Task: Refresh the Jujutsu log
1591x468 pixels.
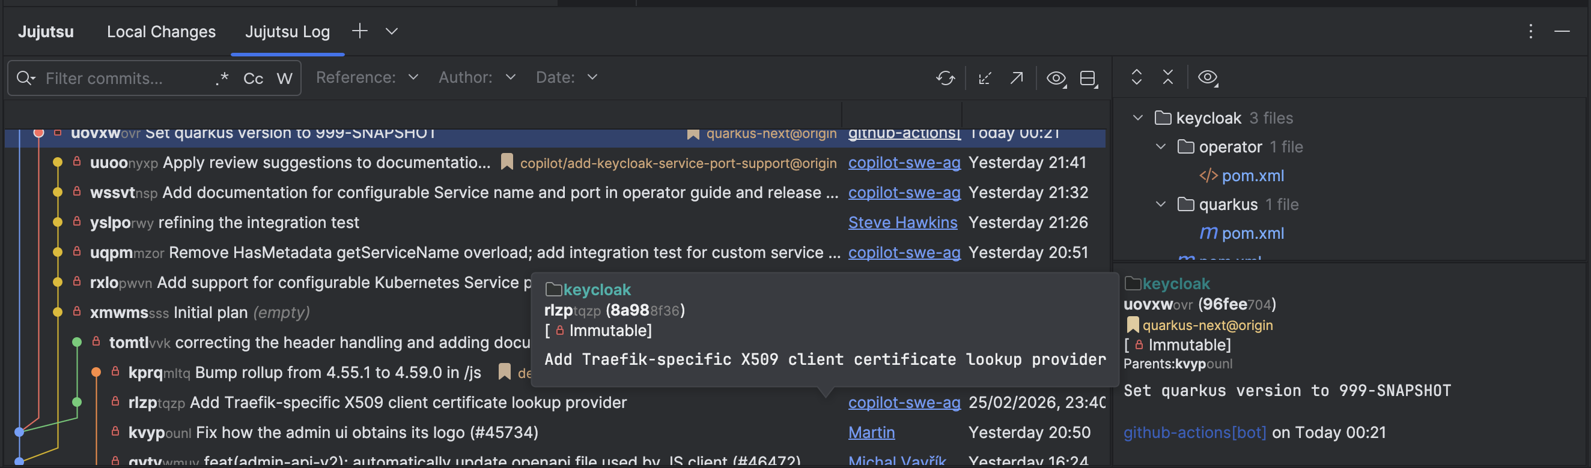Action: coord(945,79)
